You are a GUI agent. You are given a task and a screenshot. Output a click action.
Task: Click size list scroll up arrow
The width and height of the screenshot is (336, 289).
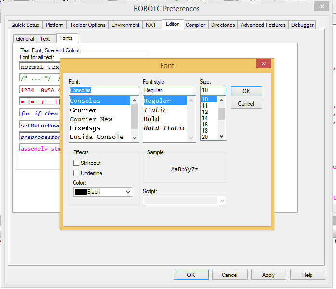pos(222,101)
